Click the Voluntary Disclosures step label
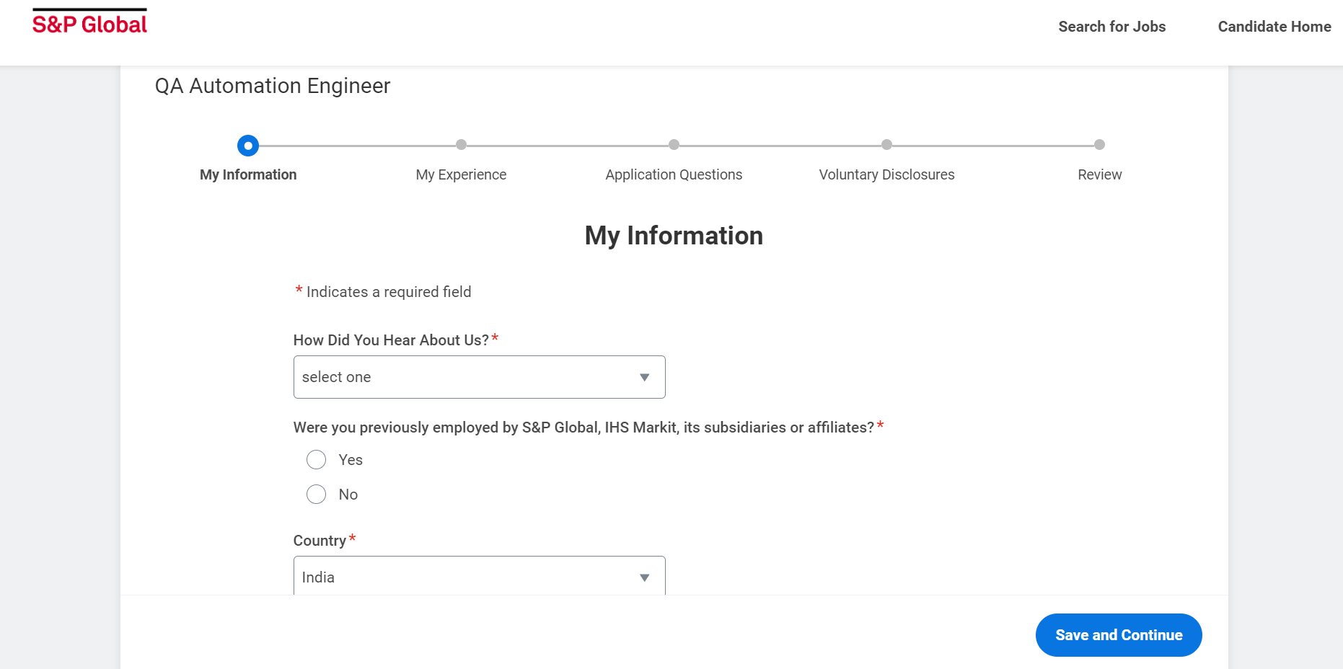Image resolution: width=1343 pixels, height=669 pixels. tap(886, 174)
